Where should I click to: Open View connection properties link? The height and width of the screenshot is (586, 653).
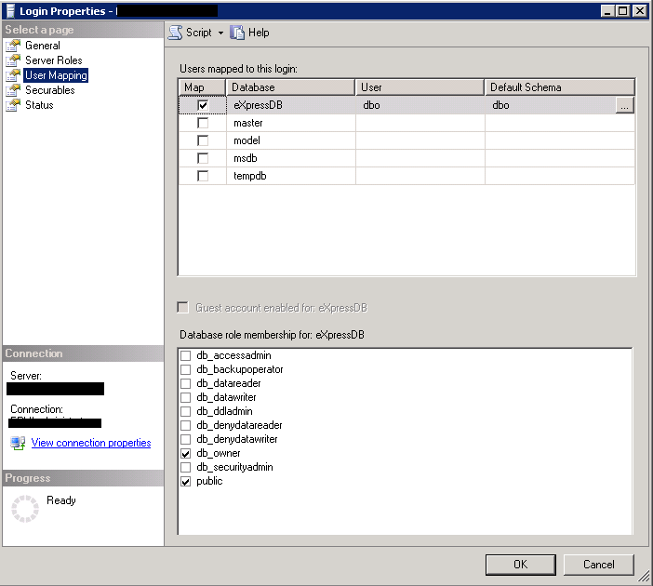[90, 443]
